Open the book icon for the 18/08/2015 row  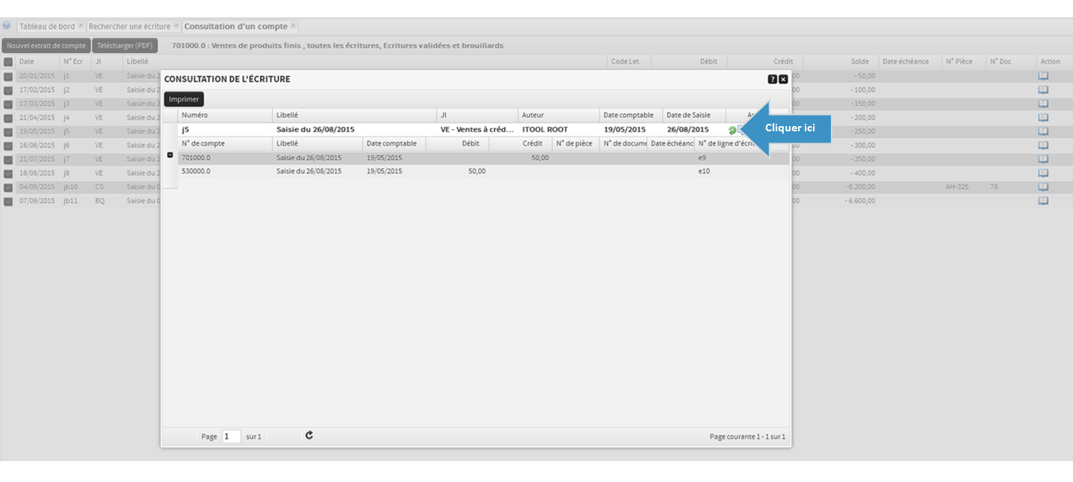click(1043, 172)
